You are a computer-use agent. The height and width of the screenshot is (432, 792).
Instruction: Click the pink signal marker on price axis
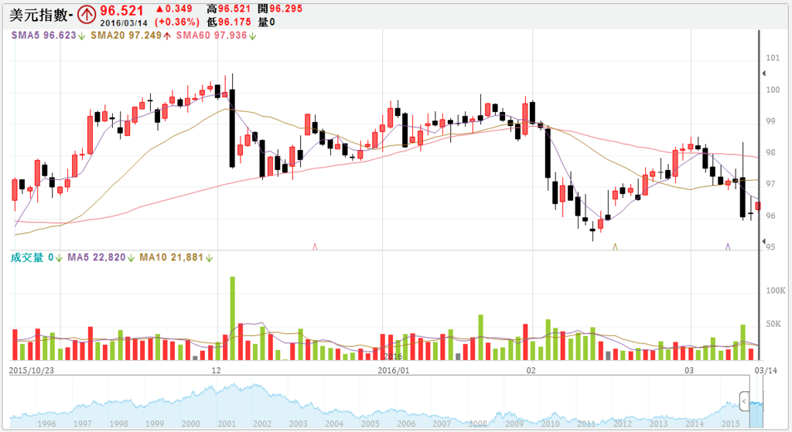315,247
